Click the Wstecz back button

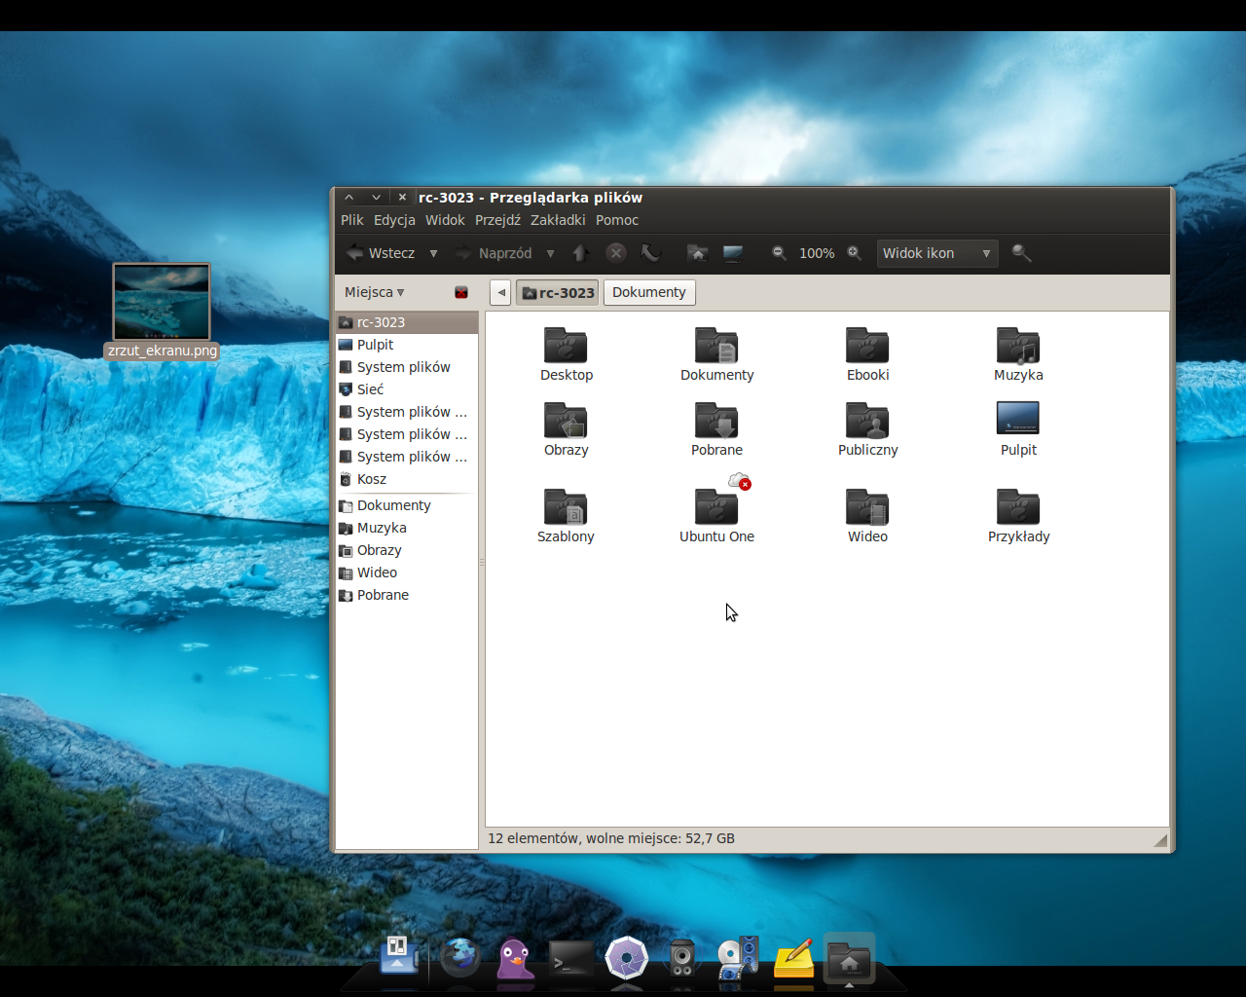382,253
